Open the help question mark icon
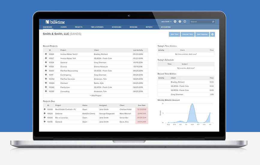 180,22
